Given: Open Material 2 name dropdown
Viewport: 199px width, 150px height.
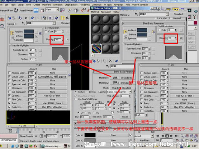Looking at the screenshot, I should pos(167,14).
